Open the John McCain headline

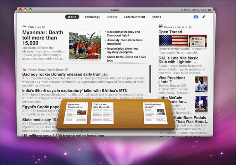(x=173, y=100)
